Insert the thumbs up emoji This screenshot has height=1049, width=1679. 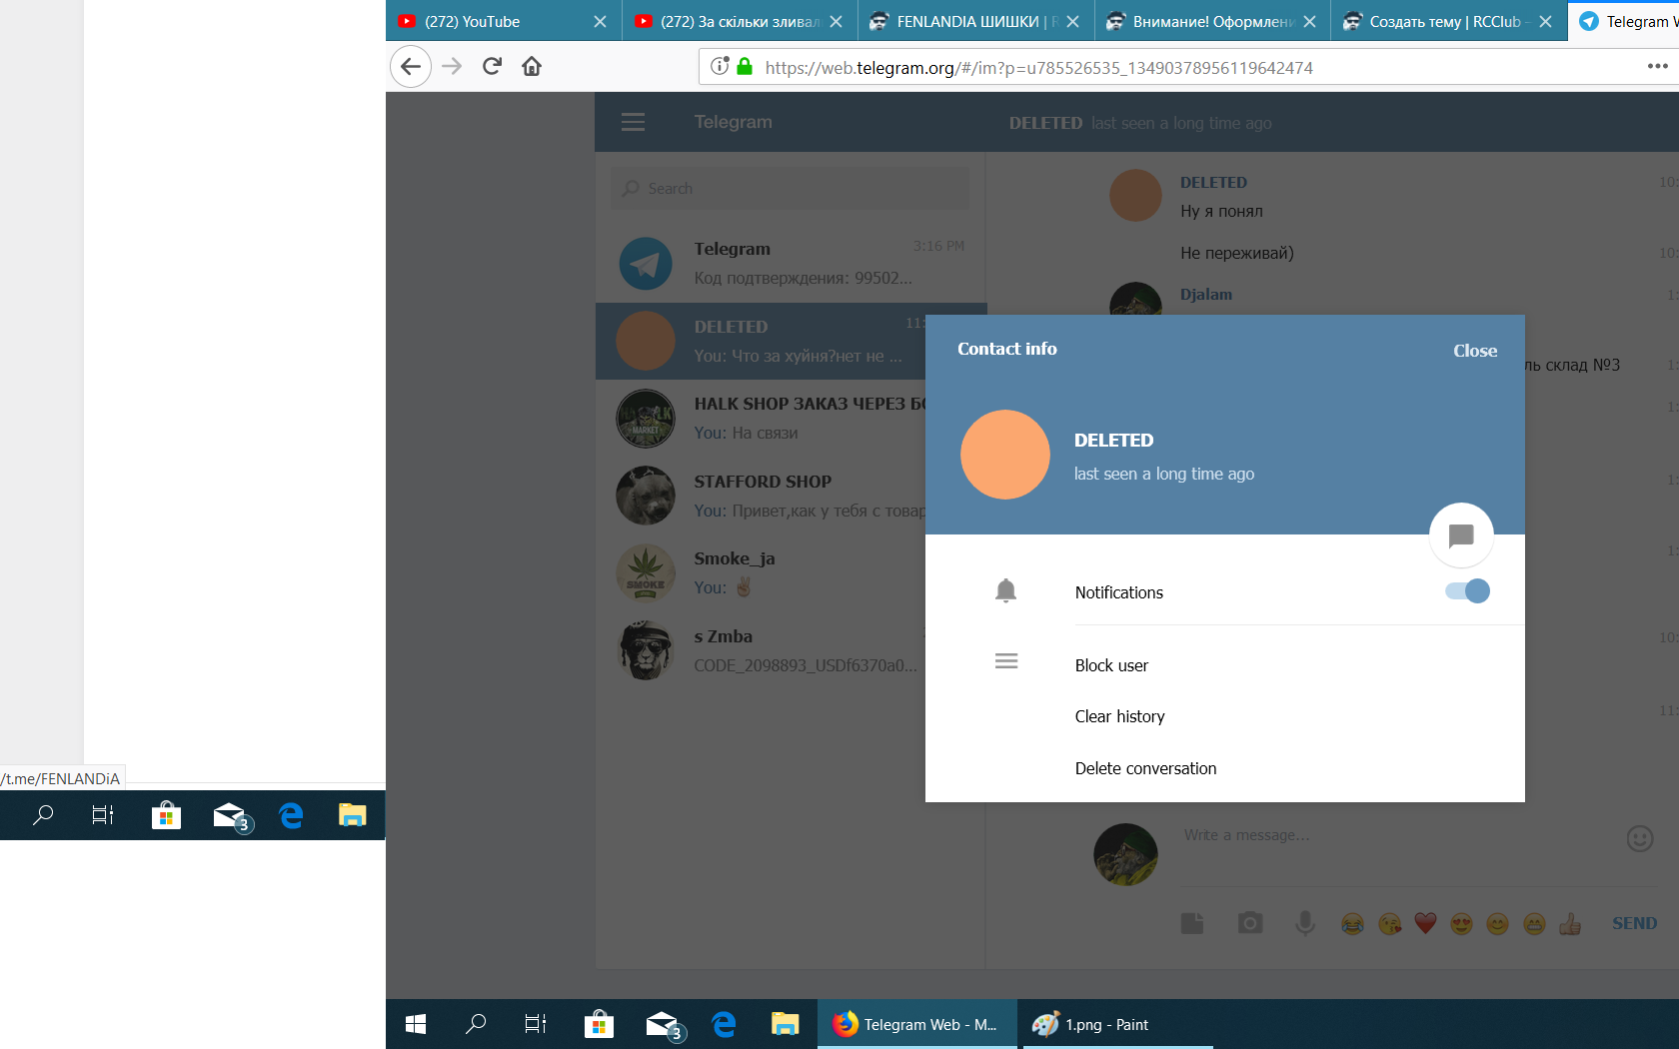(1570, 924)
